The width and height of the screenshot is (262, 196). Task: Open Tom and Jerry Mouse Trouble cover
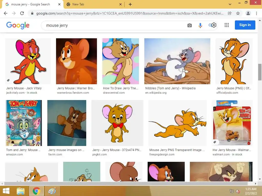(x=24, y=123)
